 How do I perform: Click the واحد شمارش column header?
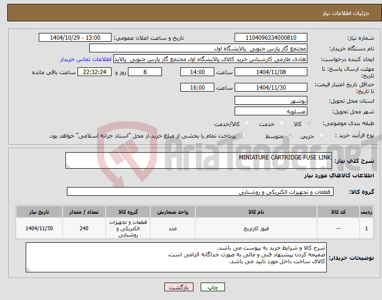(173, 212)
